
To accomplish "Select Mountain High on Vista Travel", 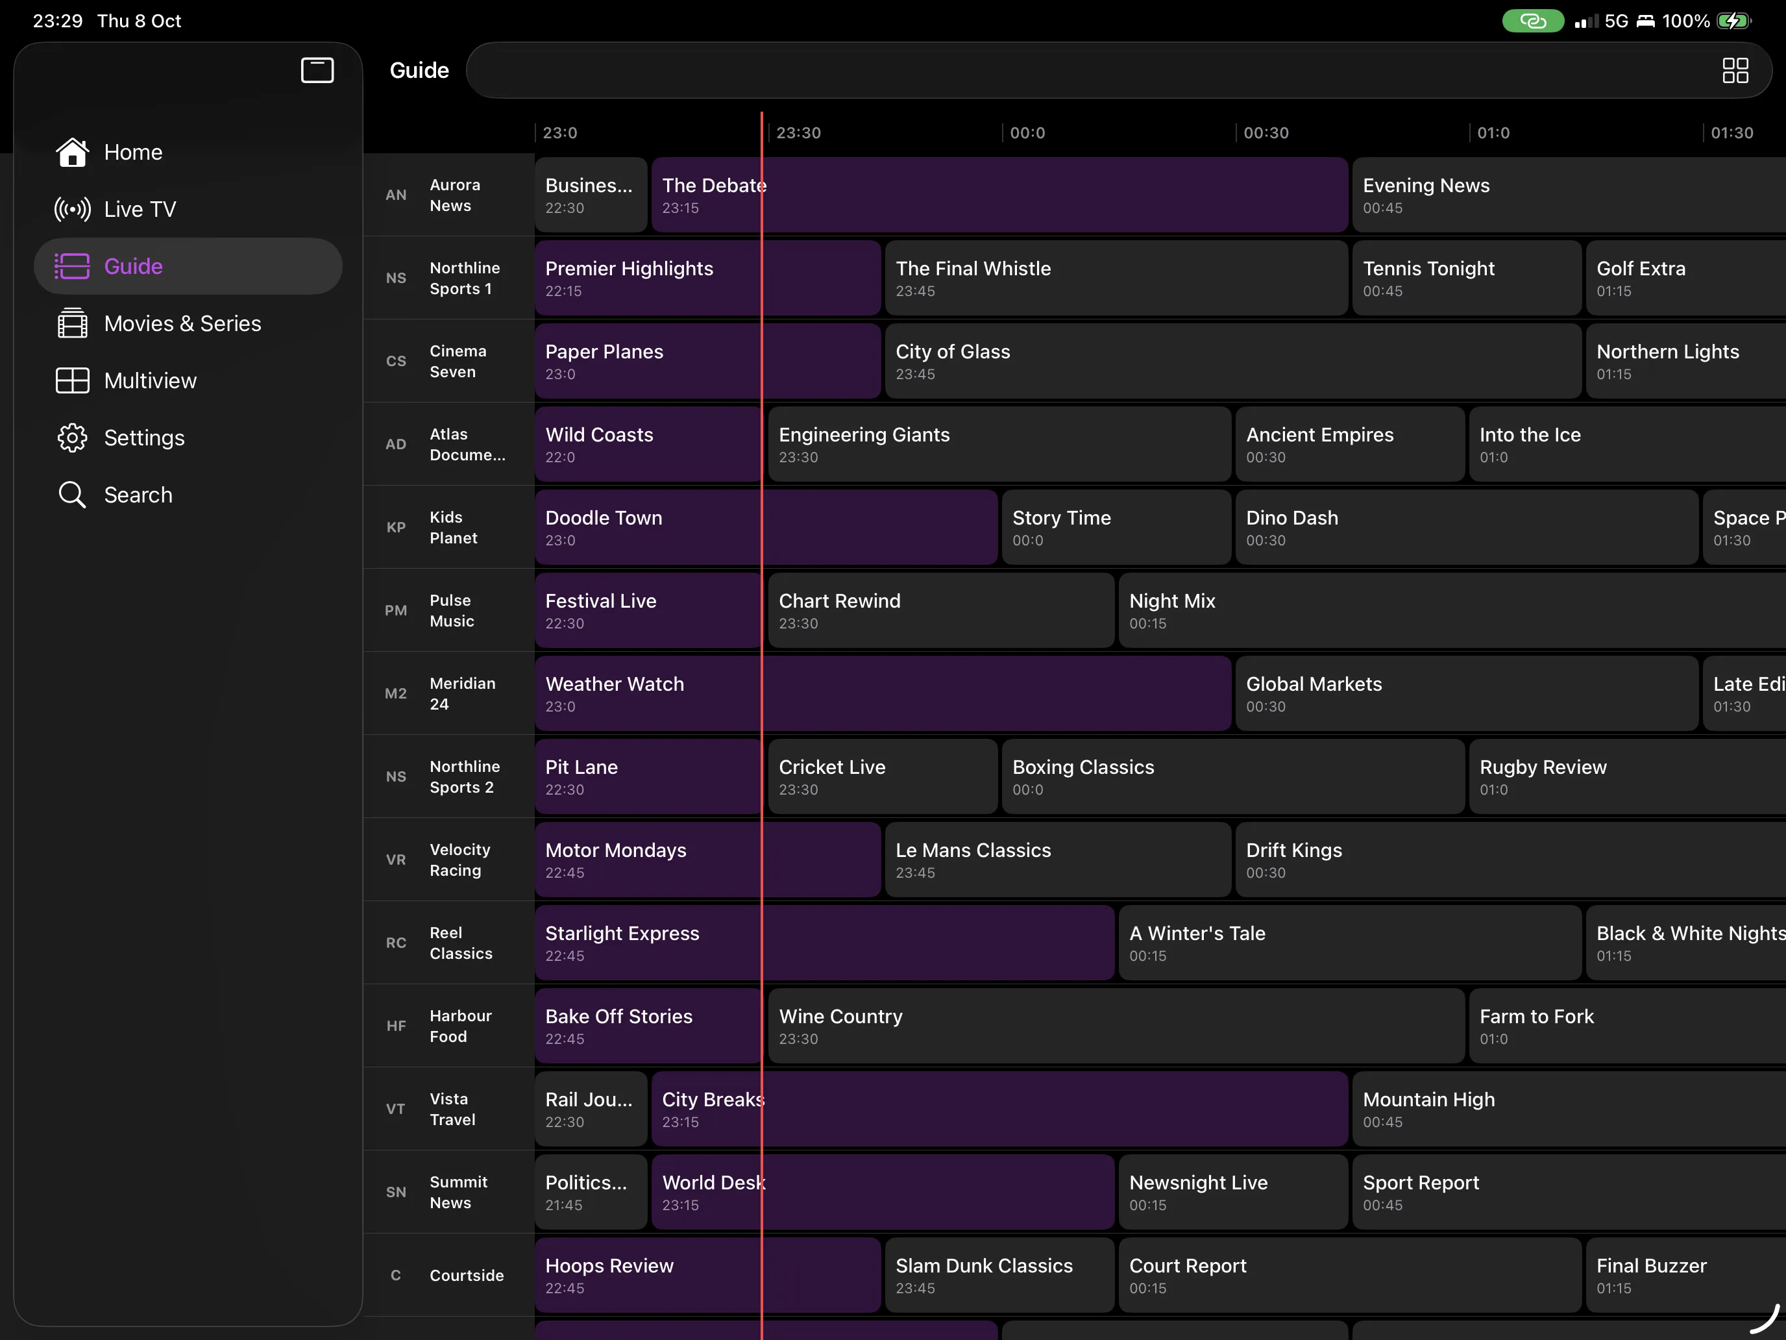I will coord(1569,1109).
